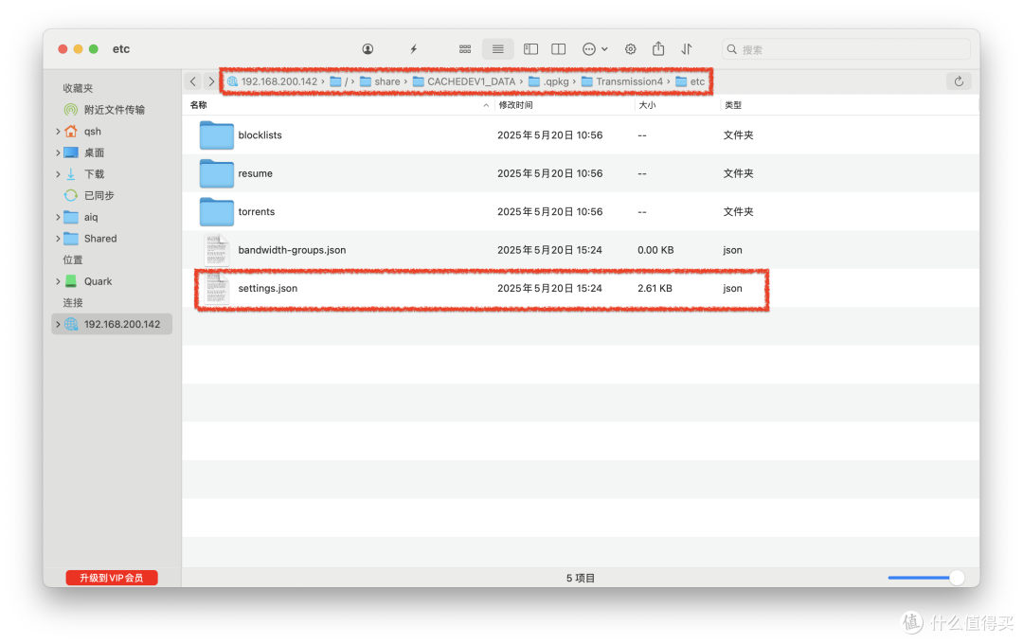This screenshot has height=644, width=1023.
Task: Click the blocklists folder name
Action: click(260, 135)
